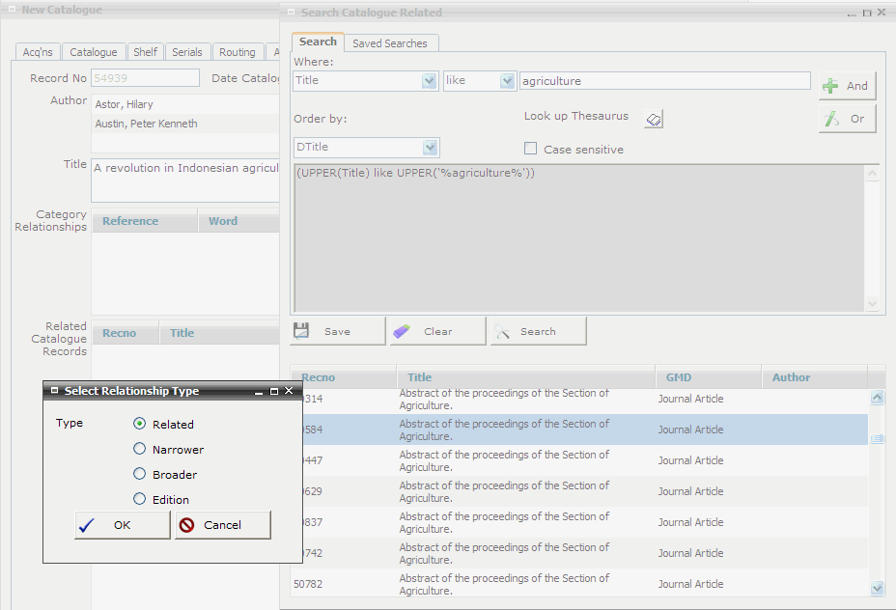Pick the Edition relationship type
The width and height of the screenshot is (896, 610).
pos(140,499)
